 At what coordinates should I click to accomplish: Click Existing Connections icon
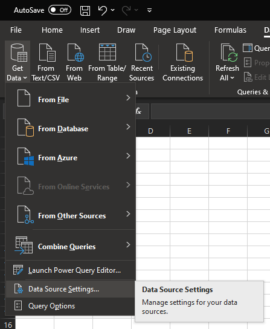184,53
